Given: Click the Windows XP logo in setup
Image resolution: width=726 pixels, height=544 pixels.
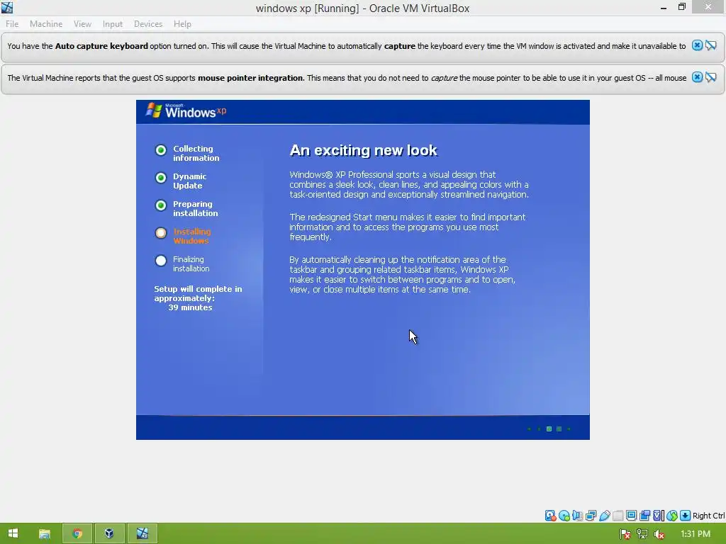Looking at the screenshot, I should (x=186, y=111).
